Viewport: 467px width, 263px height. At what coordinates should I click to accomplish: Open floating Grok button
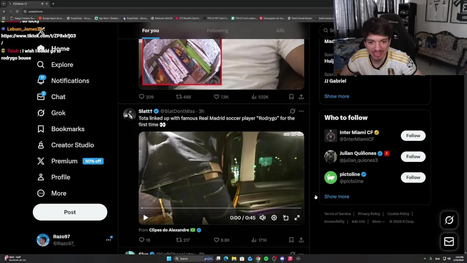point(449,220)
